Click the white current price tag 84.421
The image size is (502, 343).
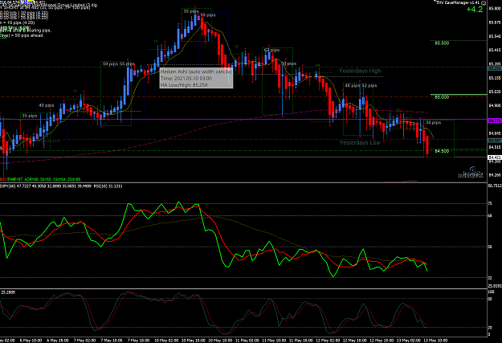[x=495, y=157]
